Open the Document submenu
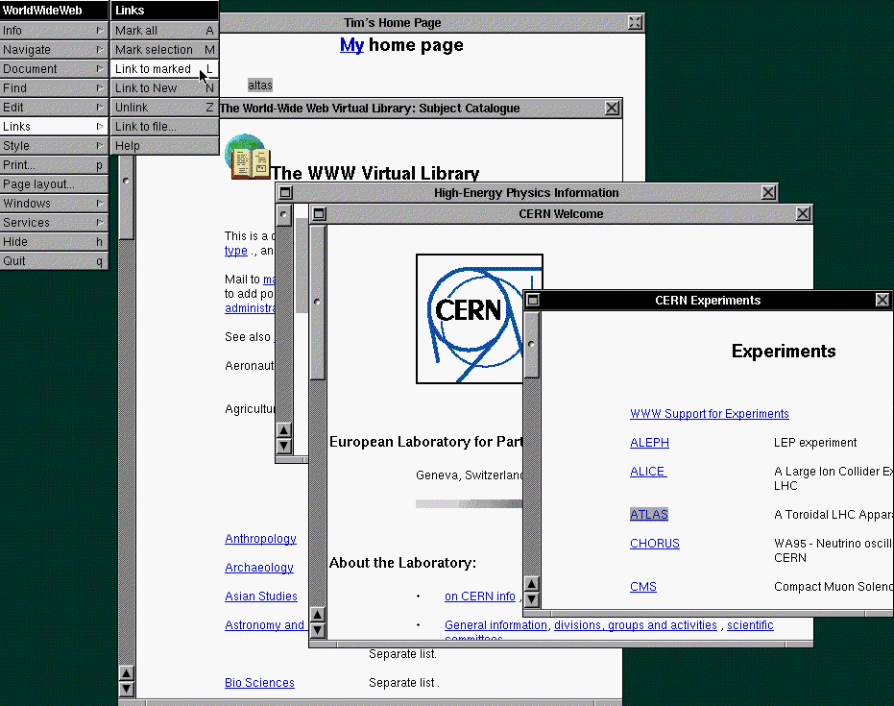 tap(54, 69)
